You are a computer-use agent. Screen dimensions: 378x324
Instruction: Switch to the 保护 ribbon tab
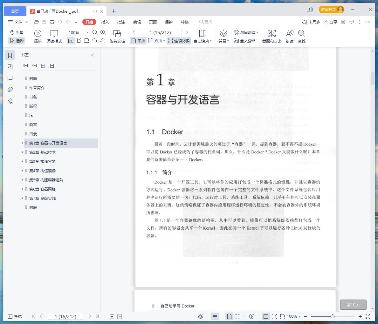coord(169,22)
